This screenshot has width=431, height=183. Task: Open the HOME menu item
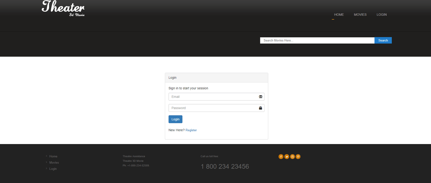(339, 15)
